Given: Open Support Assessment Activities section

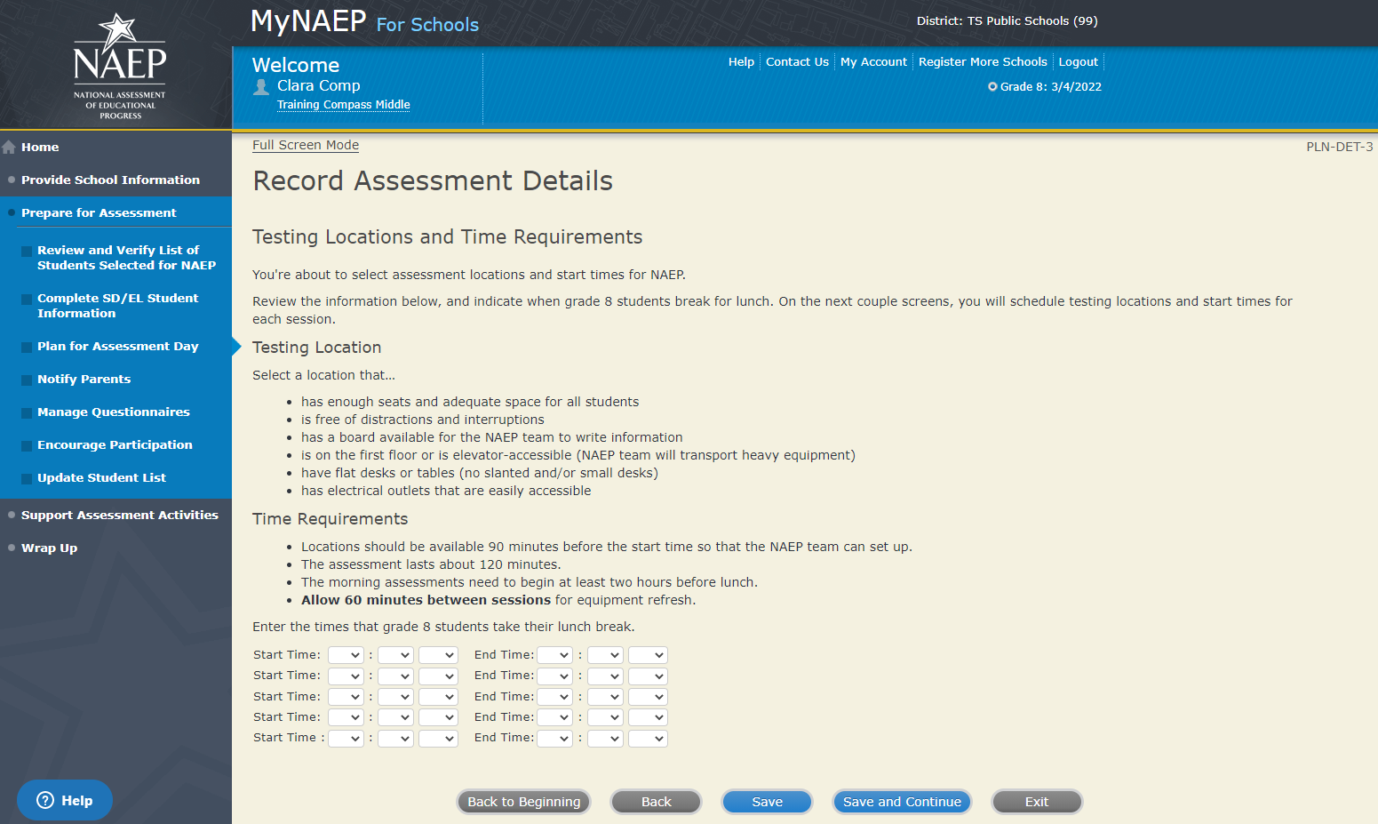Looking at the screenshot, I should click(x=119, y=515).
